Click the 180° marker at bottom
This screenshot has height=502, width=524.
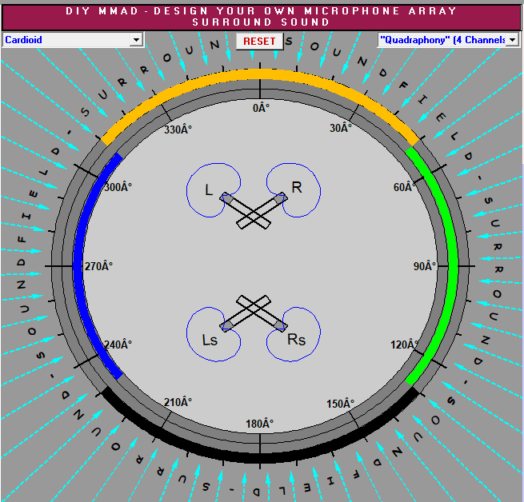click(x=260, y=424)
